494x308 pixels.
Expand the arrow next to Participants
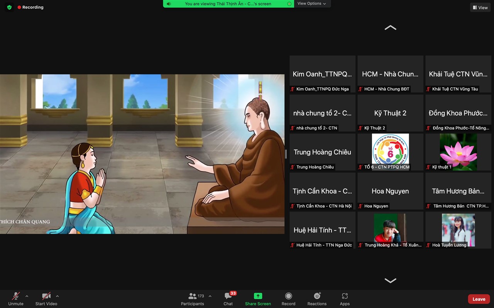210,296
